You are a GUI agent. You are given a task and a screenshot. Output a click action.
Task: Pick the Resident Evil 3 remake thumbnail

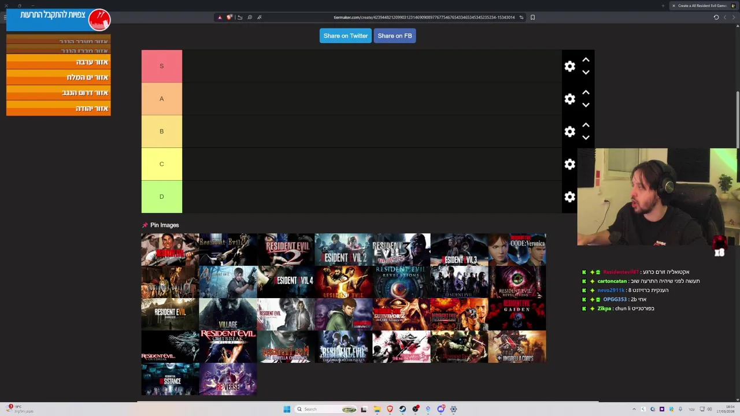459,250
